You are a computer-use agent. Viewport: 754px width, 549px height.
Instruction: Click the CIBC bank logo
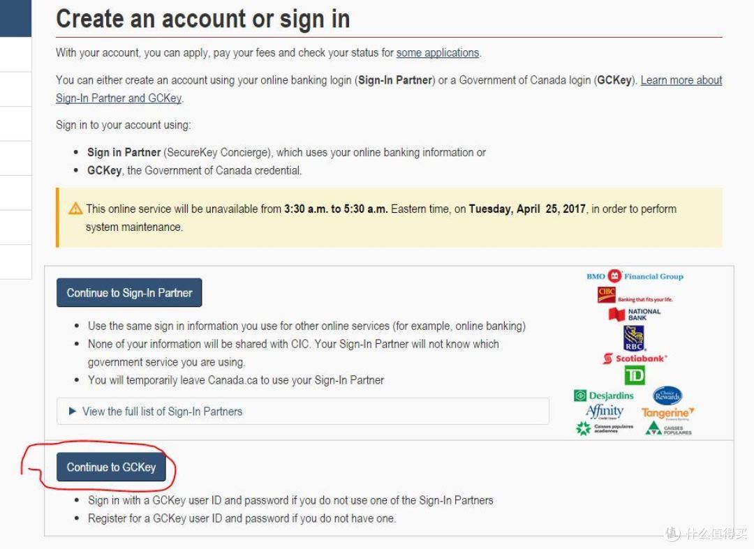point(635,295)
